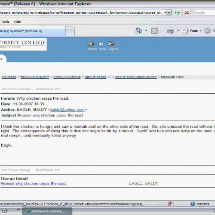
Task: Click the University College logo
Action: (23, 44)
